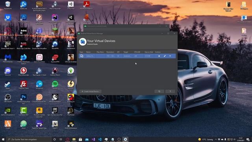Open the FileZilla Client shortcut
The width and height of the screenshot is (252, 142).
(x=24, y=85)
